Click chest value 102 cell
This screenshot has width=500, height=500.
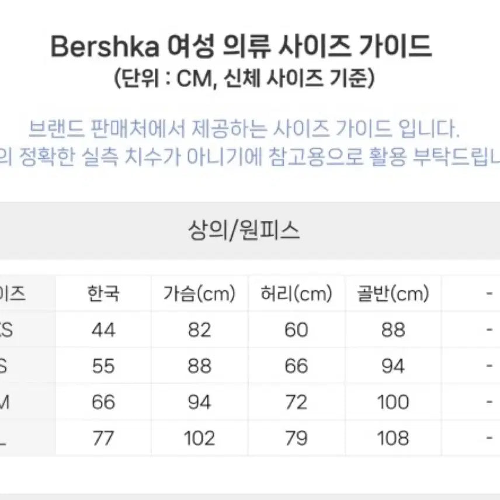tap(200, 438)
